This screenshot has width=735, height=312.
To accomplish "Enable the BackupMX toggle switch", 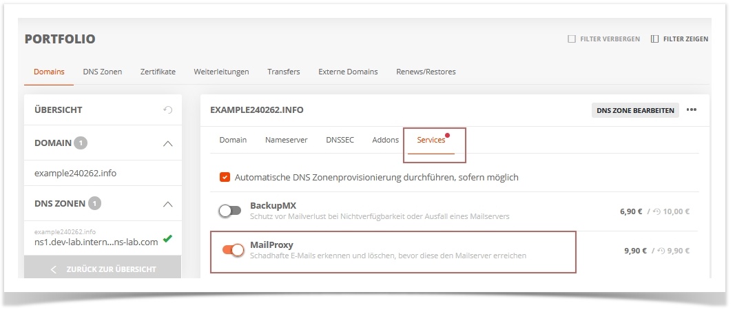I will click(x=229, y=211).
